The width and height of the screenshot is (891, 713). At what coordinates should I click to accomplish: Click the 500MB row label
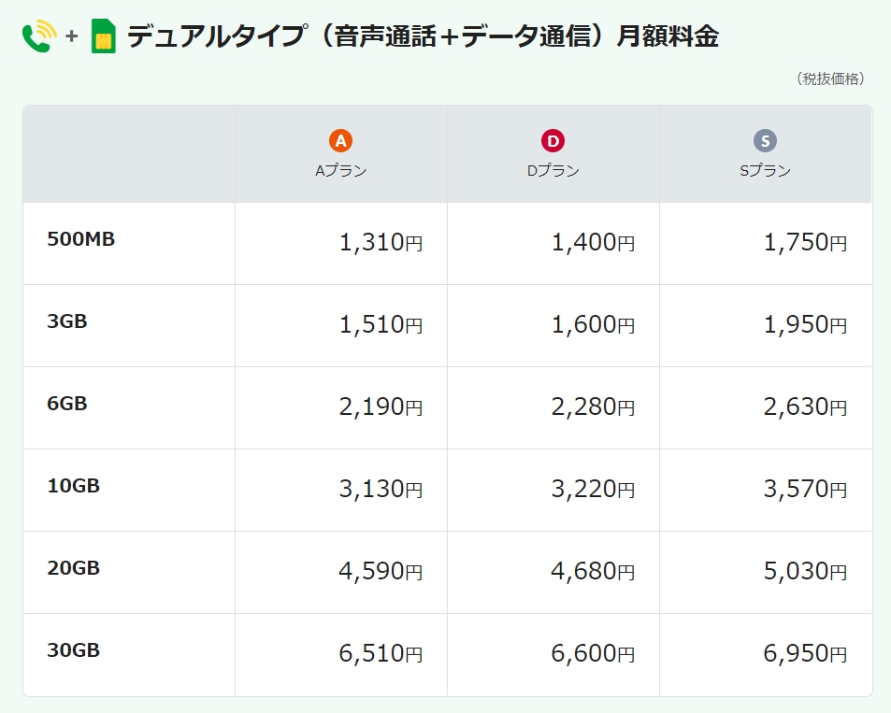80,239
